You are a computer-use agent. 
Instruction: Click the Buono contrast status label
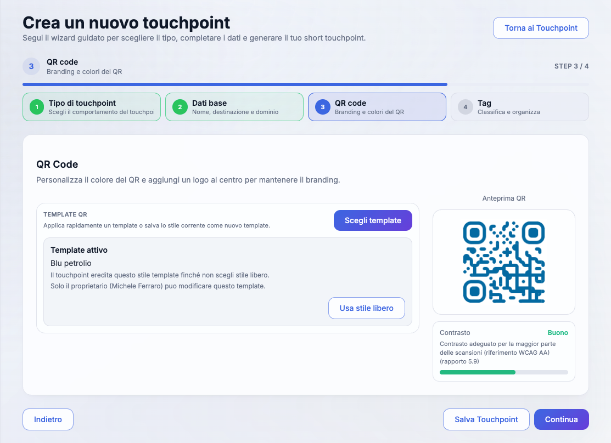coord(557,333)
